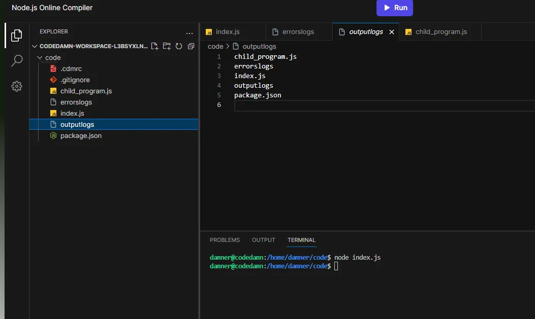
Task: Click line 4 text outputlogs in editor
Action: pos(254,85)
